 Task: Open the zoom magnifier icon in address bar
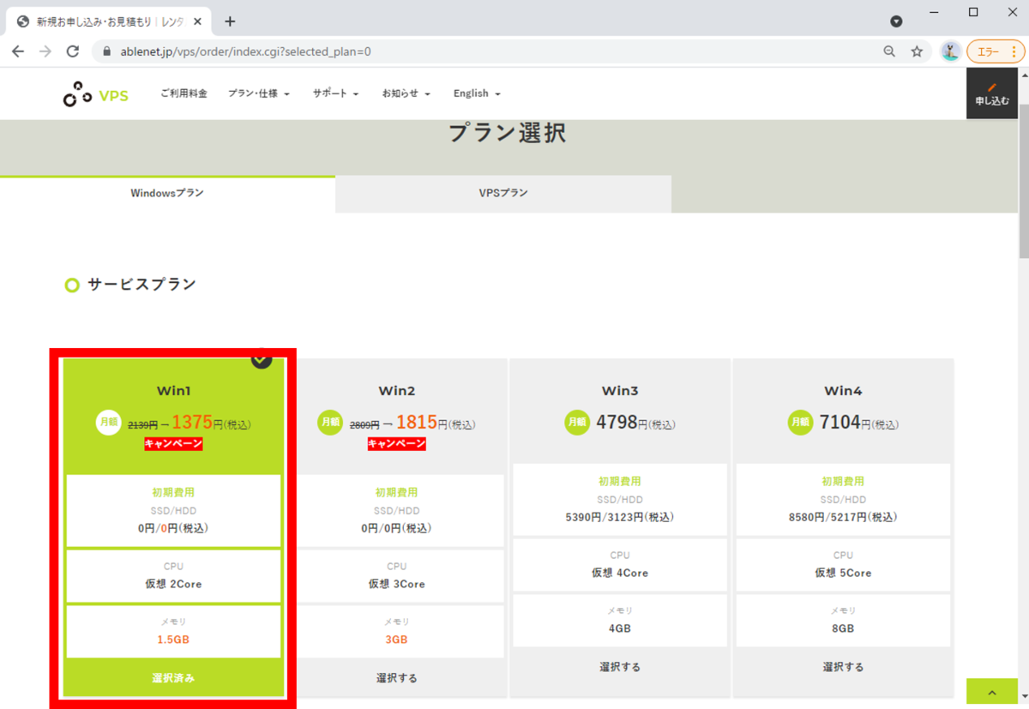[889, 51]
